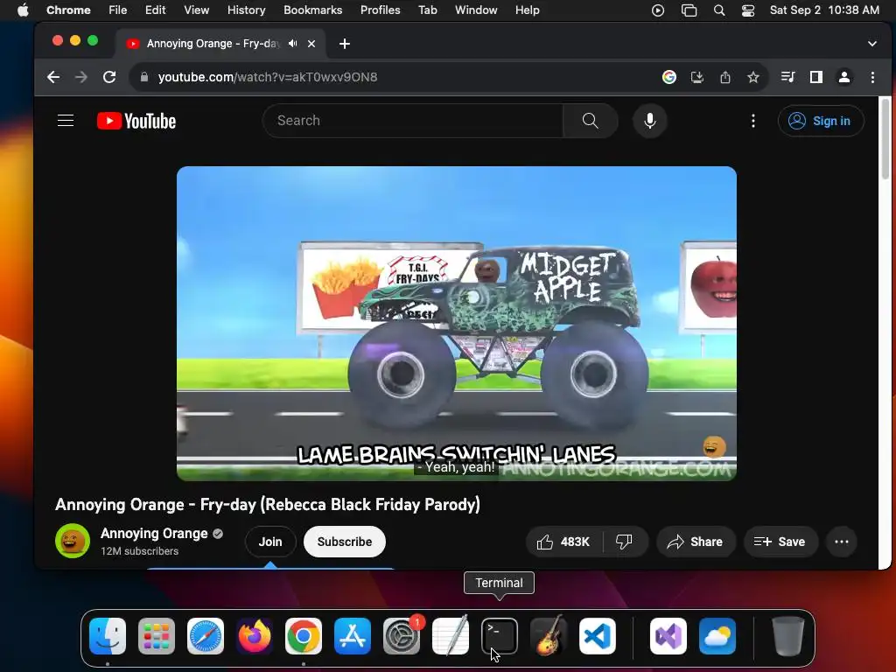Open YouTube settings three-dot menu
896x672 pixels.
753,121
